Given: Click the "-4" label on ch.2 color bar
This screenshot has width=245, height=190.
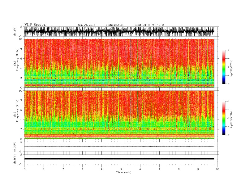Looking at the screenshot, I should pos(228,110).
